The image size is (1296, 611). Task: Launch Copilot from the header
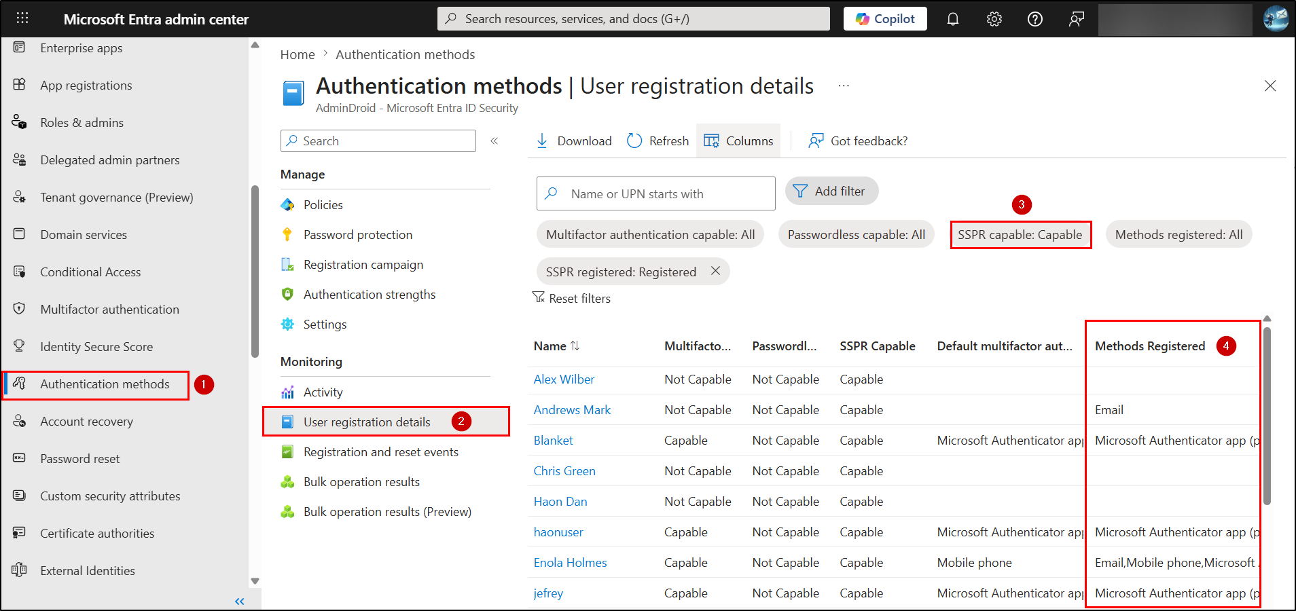pos(885,19)
